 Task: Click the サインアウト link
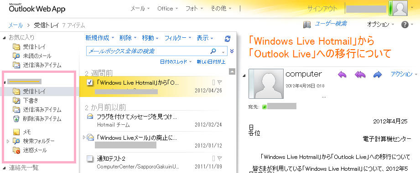tap(322, 9)
